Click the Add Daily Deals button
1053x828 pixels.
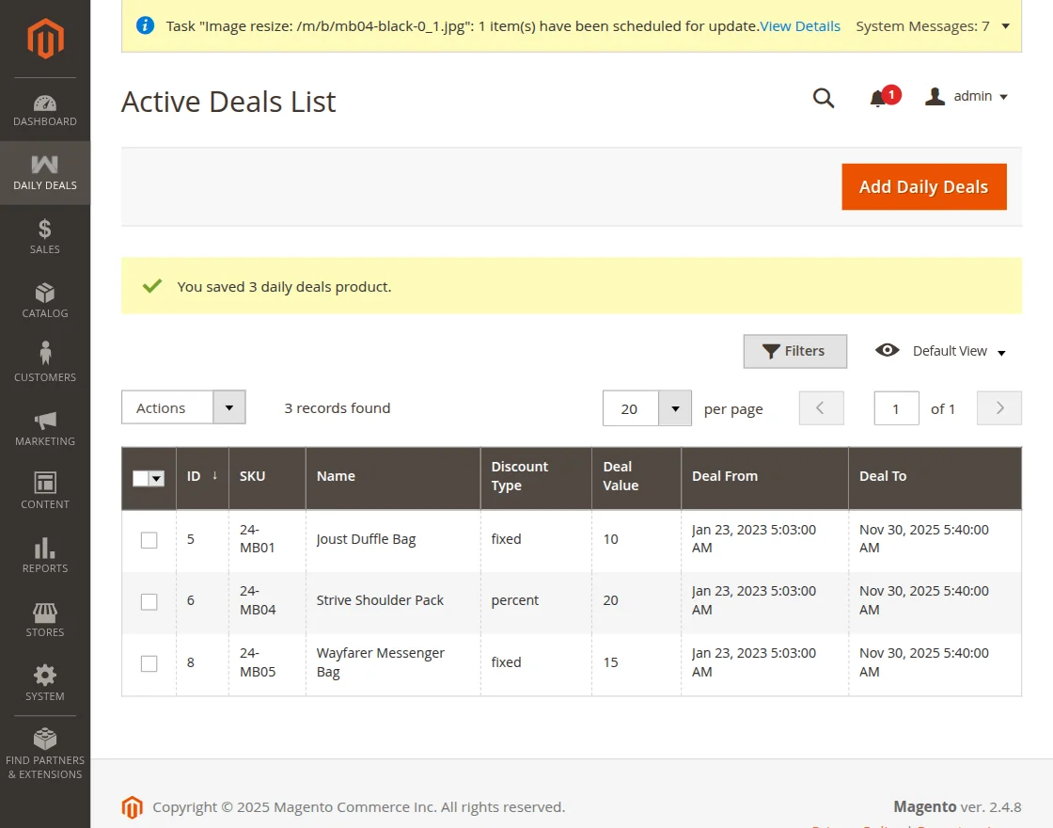(x=923, y=186)
